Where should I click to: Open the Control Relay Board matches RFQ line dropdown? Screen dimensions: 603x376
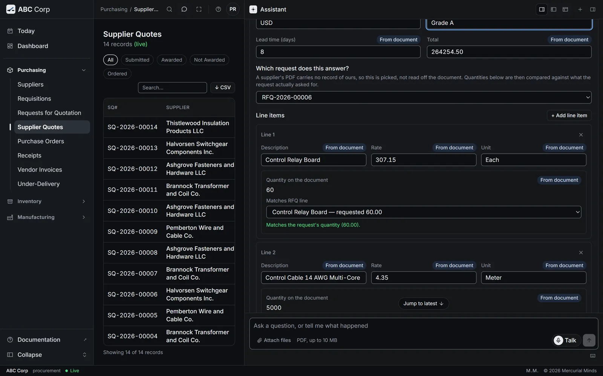(424, 212)
